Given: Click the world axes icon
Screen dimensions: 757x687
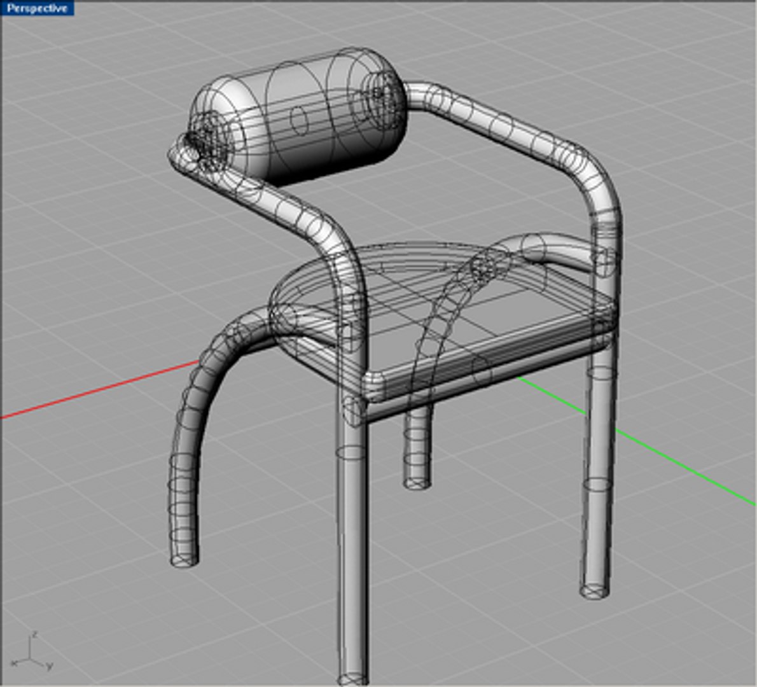Looking at the screenshot, I should pyautogui.click(x=32, y=650).
